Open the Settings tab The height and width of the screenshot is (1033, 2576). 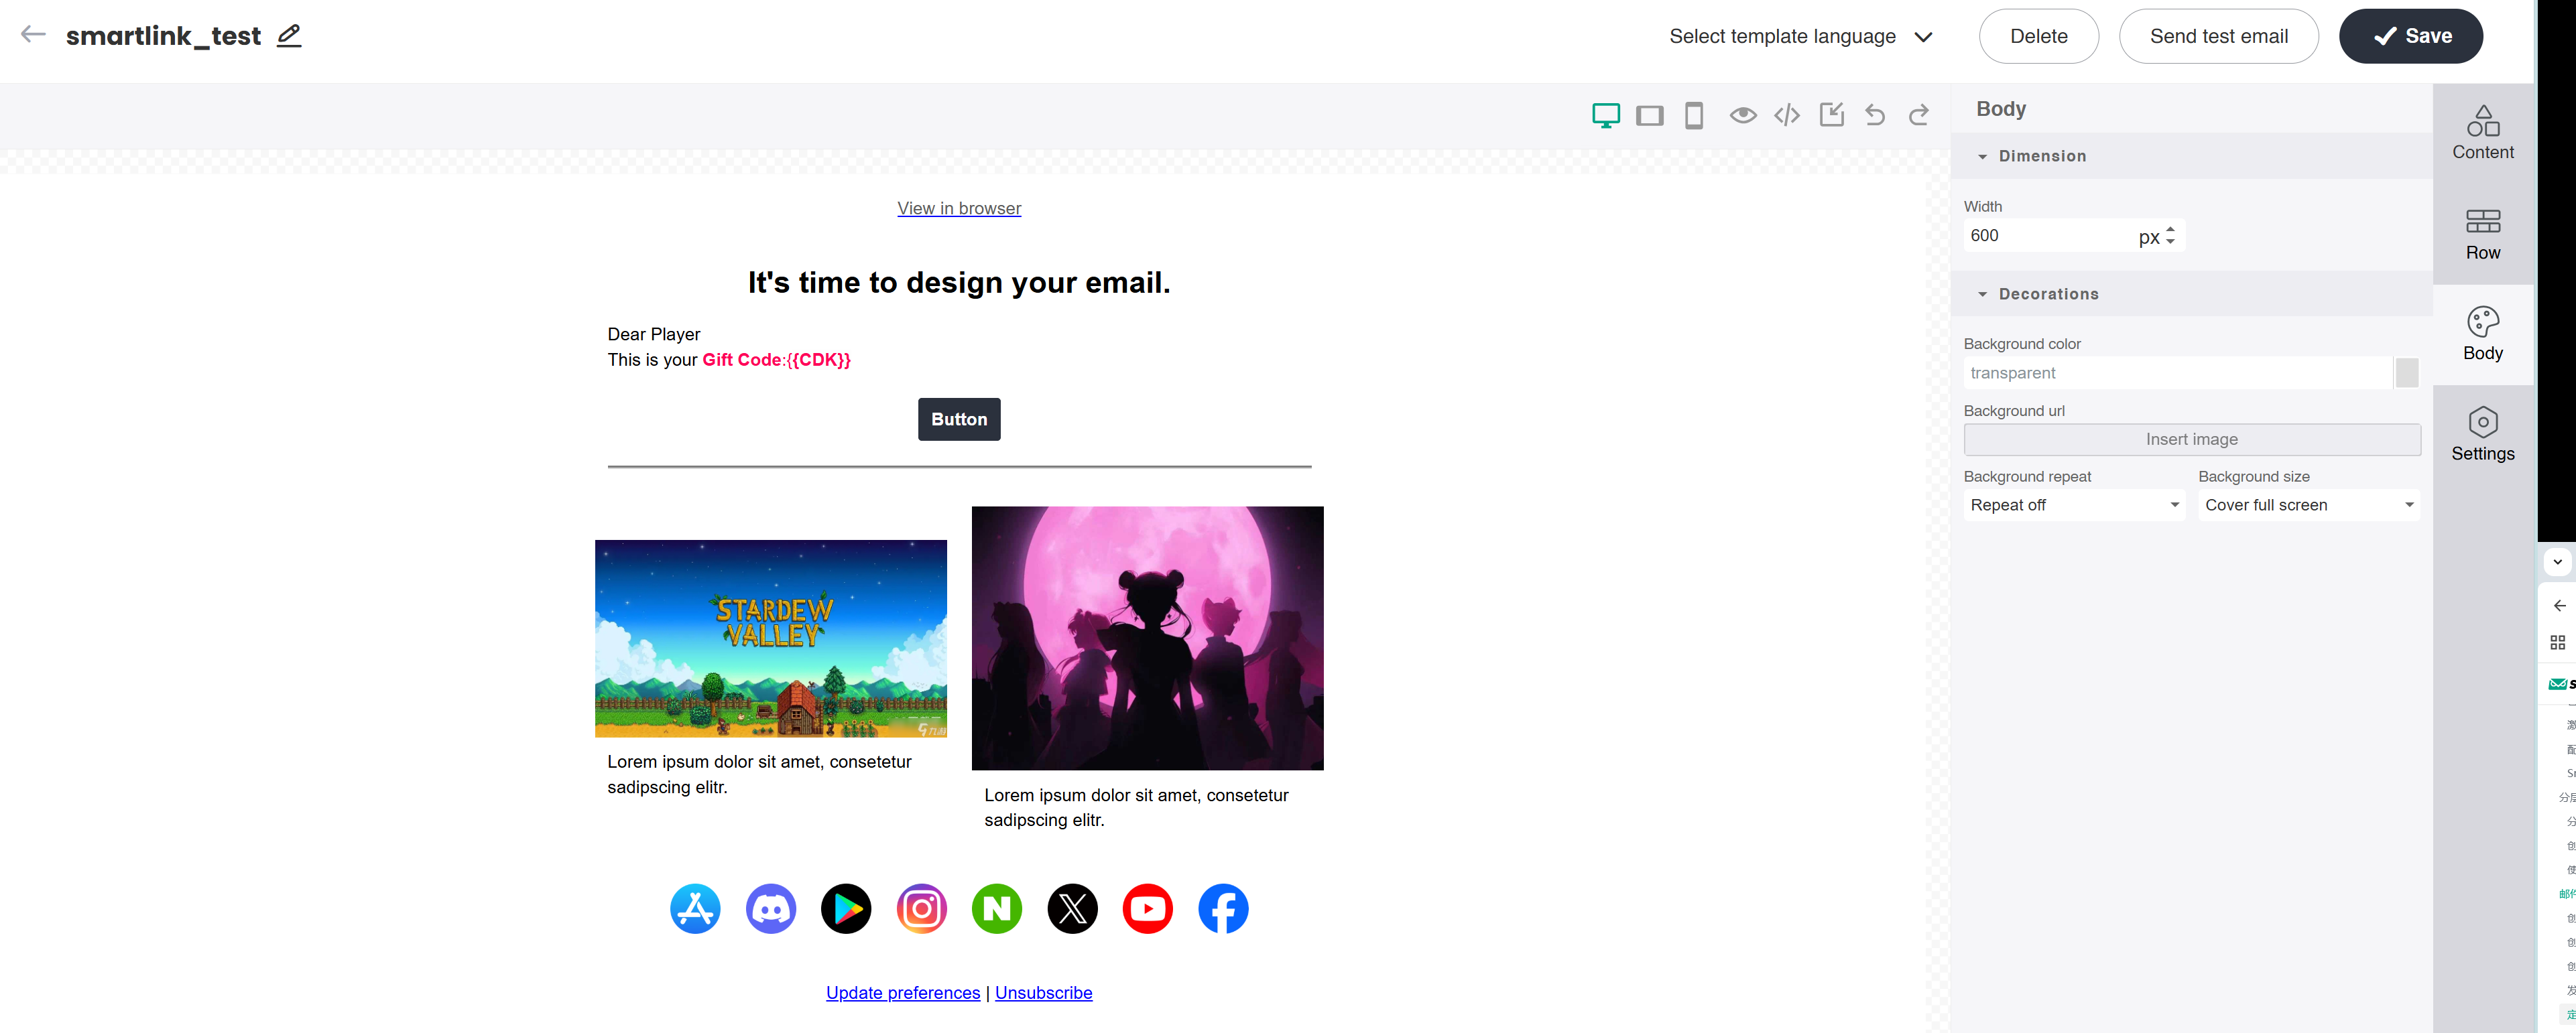(2482, 435)
